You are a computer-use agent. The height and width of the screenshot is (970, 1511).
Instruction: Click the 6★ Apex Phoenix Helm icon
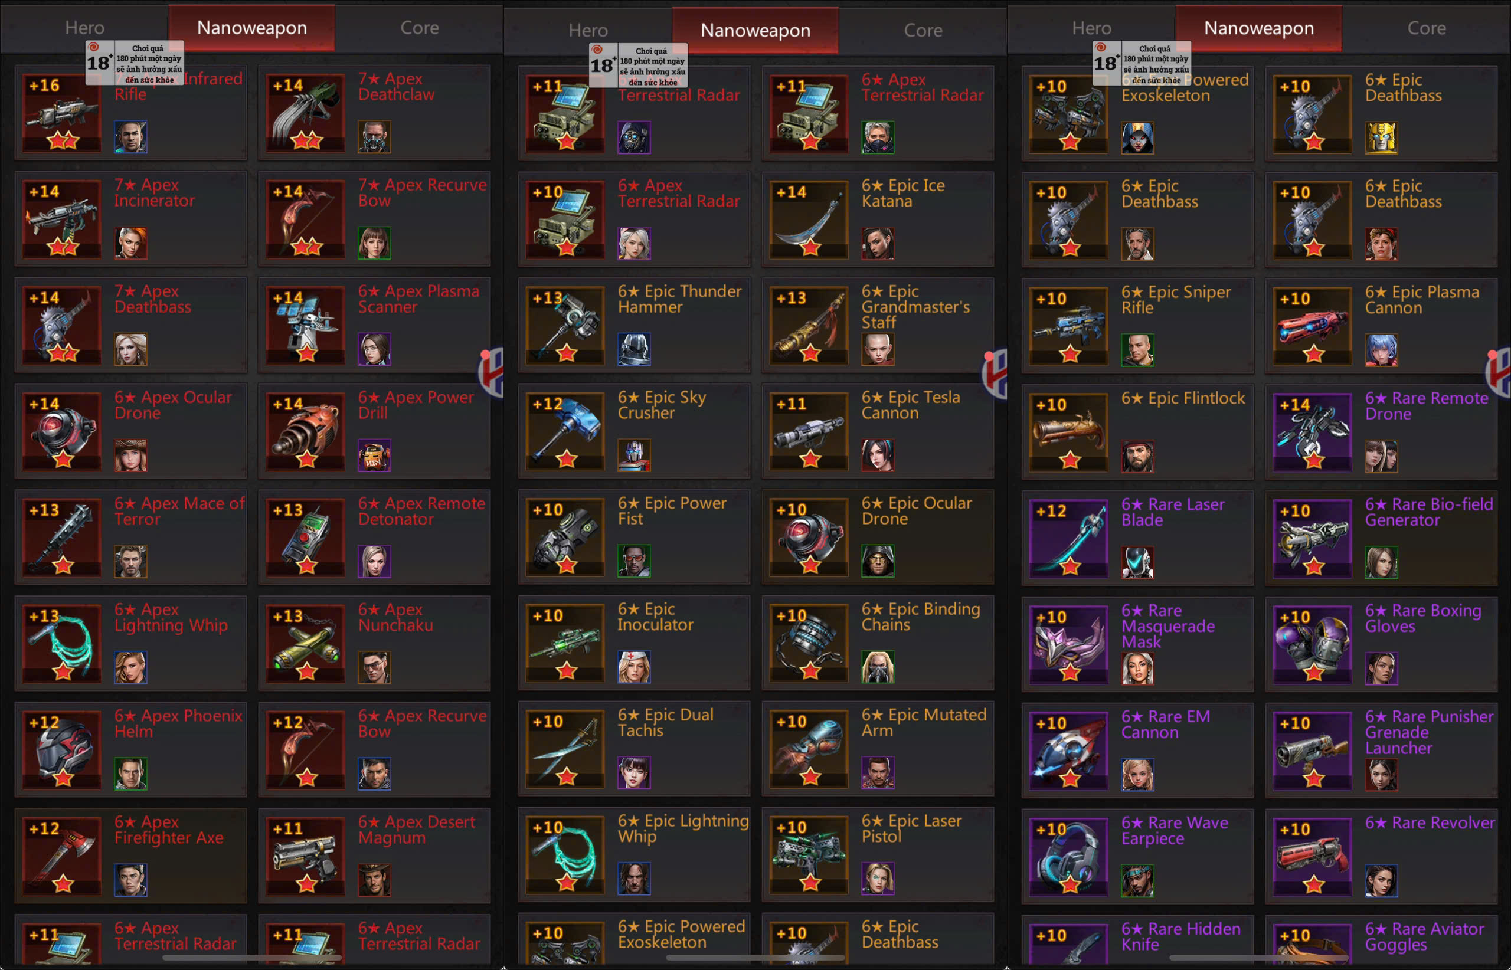pos(62,750)
